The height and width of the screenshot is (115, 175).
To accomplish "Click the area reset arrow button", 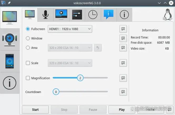I will pyautogui.click(x=98, y=48).
